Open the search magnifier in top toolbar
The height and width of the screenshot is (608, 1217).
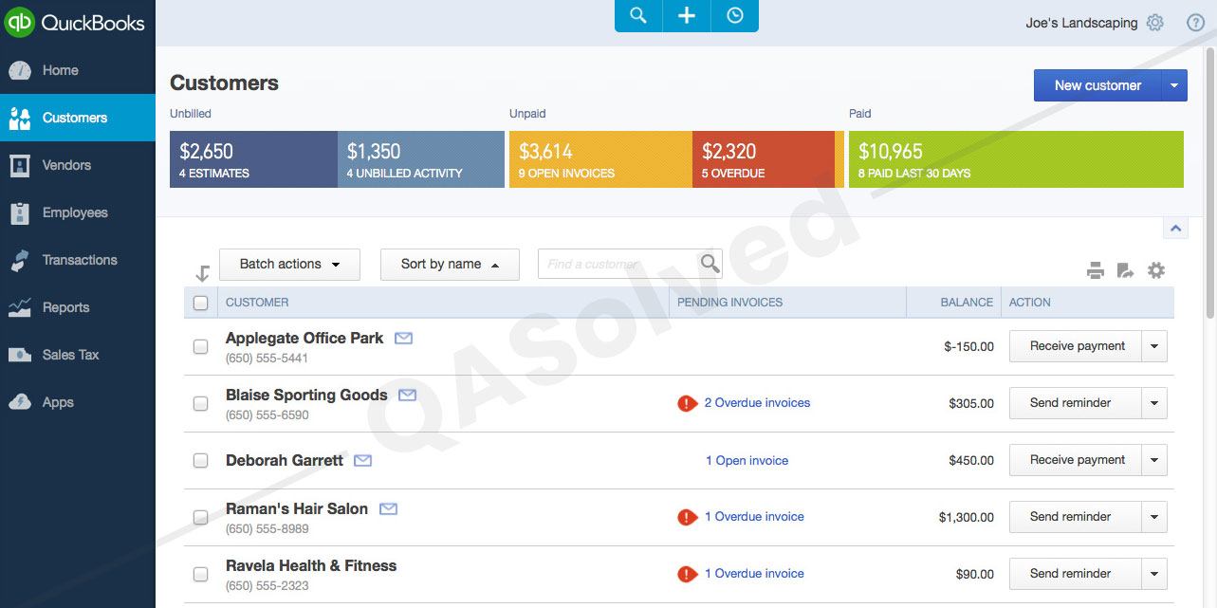tap(638, 16)
